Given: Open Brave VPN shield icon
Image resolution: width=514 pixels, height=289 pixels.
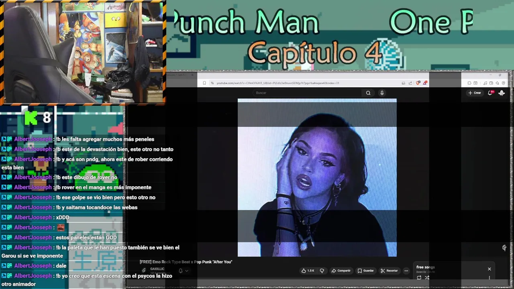Looking at the screenshot, I should 504,83.
